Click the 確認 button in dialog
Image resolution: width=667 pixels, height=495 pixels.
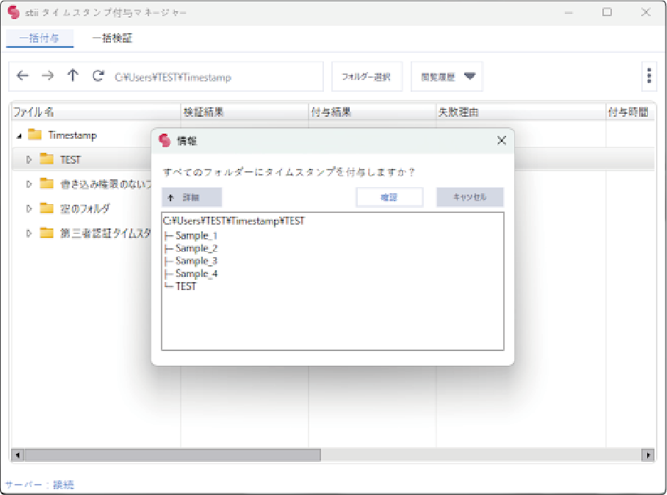(389, 198)
